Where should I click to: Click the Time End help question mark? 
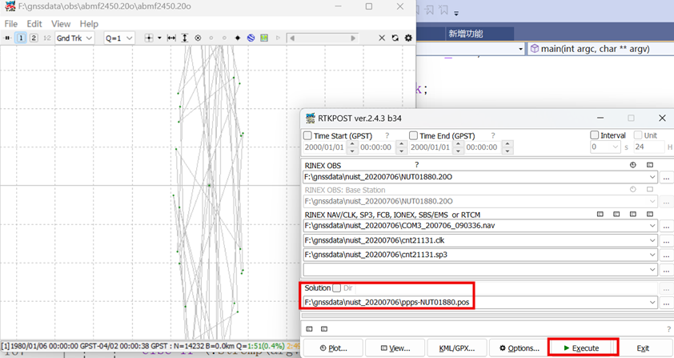point(493,135)
